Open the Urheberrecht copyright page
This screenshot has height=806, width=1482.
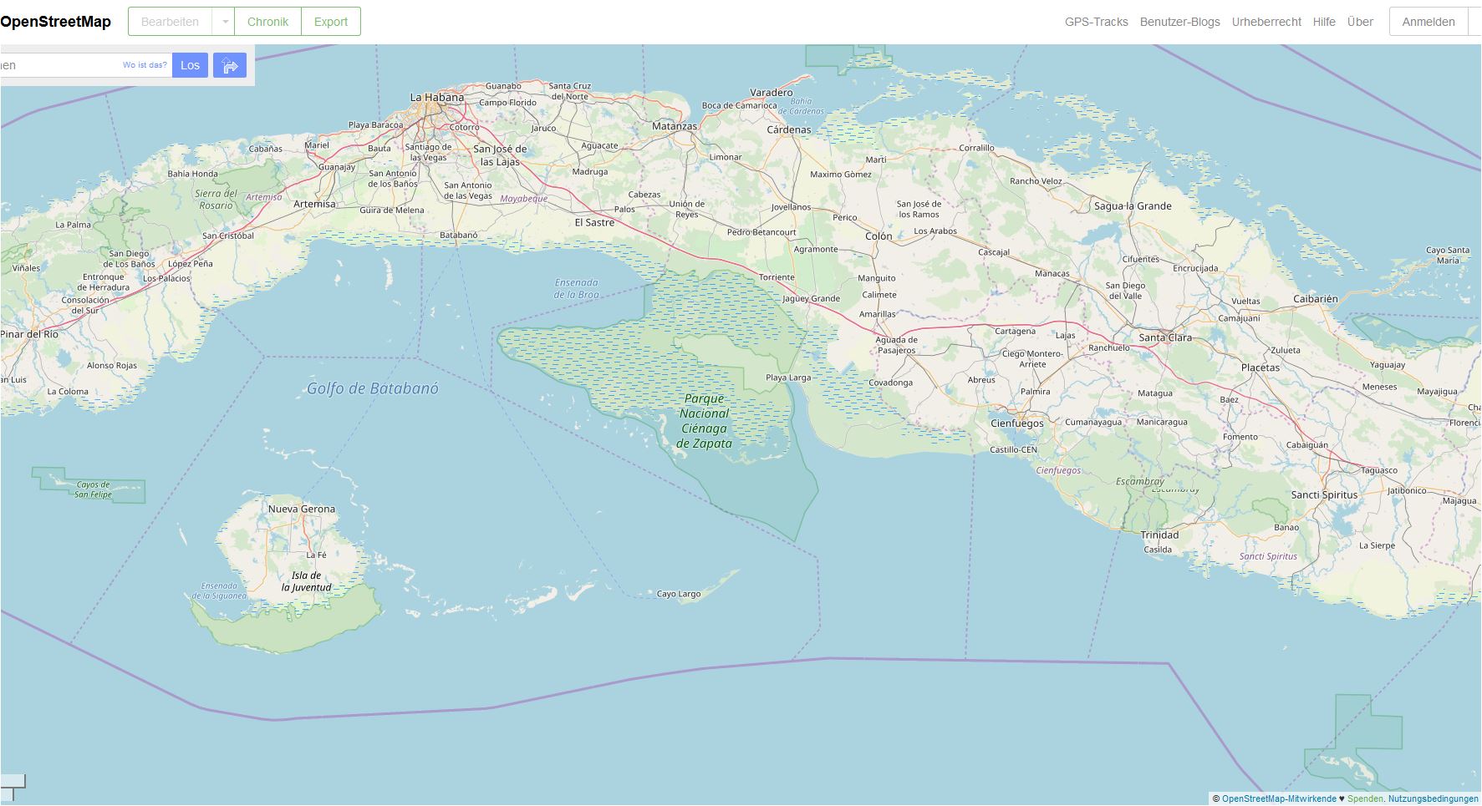tap(1266, 22)
